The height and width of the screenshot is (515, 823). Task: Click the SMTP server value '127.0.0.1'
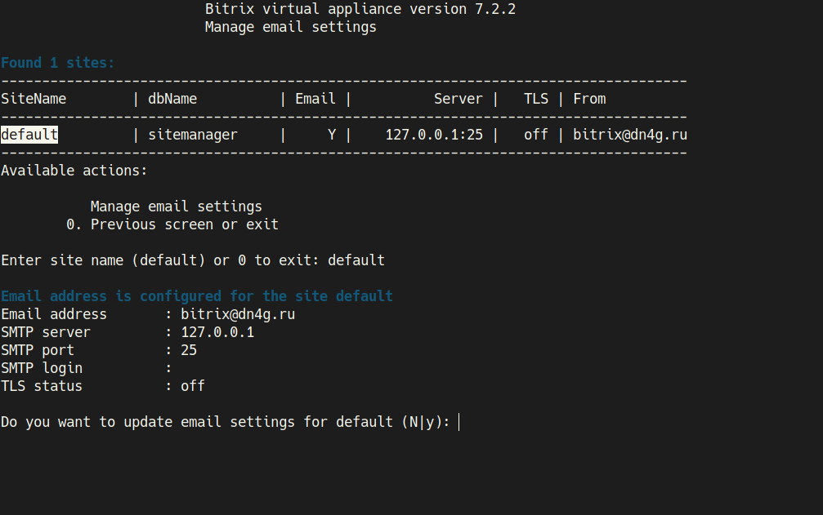point(217,332)
